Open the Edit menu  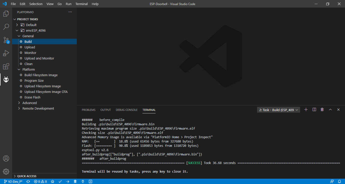click(22, 4)
